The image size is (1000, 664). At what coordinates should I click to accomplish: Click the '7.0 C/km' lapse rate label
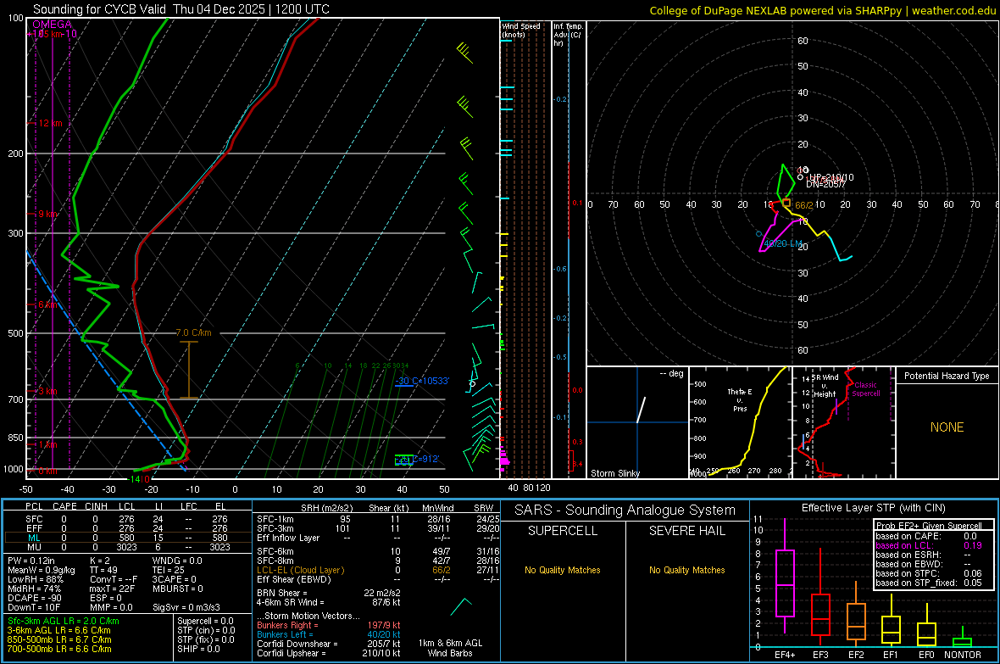[x=193, y=332]
